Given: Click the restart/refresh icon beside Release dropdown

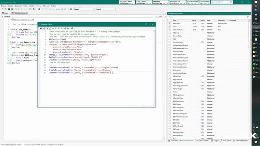Looking at the screenshot, I should tap(71, 9).
